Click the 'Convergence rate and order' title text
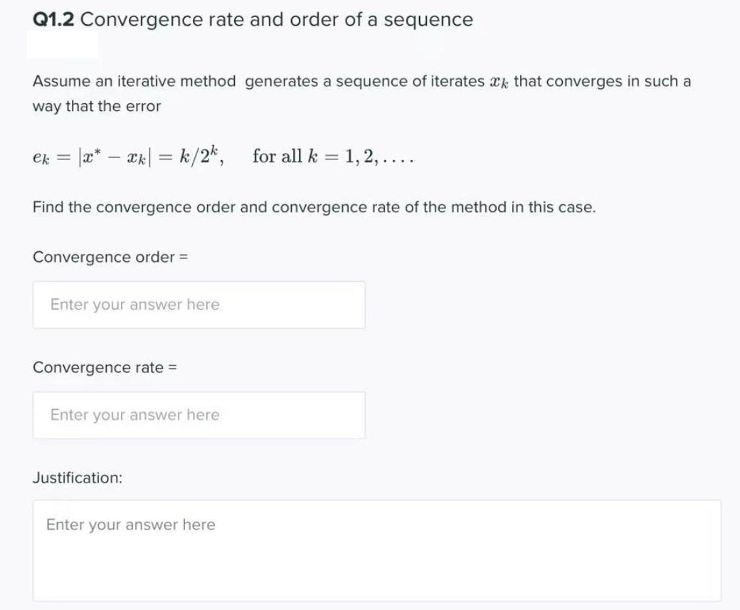 coord(277,19)
